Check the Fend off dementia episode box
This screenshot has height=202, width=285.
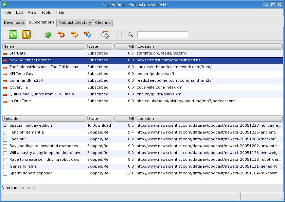(x=5, y=133)
